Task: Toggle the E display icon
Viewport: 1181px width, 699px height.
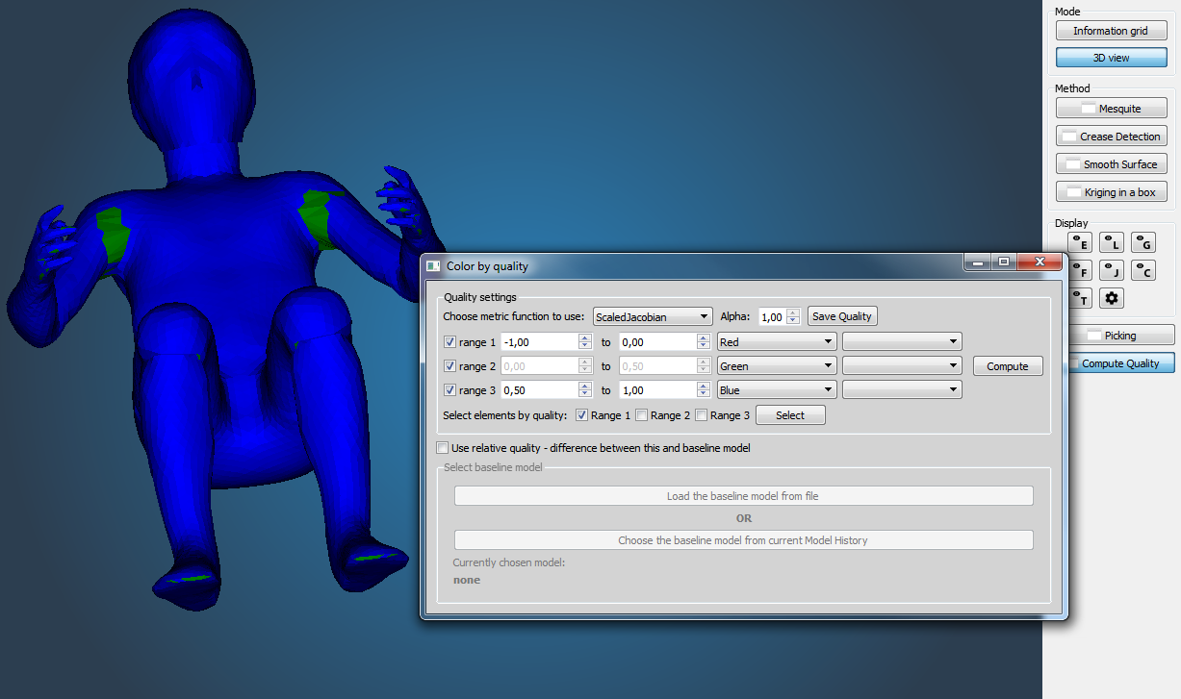Action: click(1080, 242)
